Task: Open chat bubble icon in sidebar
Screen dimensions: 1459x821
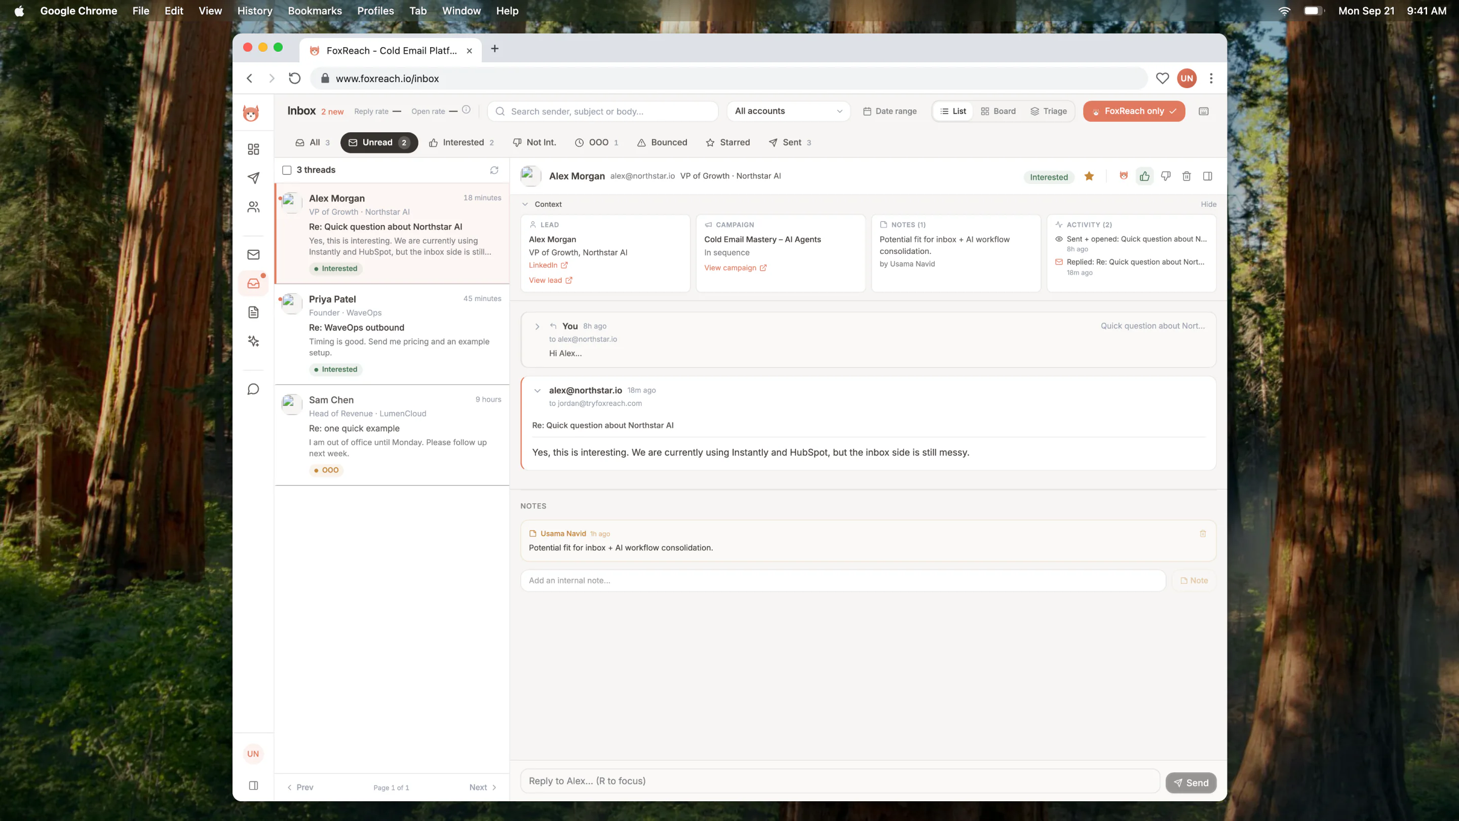Action: [253, 389]
